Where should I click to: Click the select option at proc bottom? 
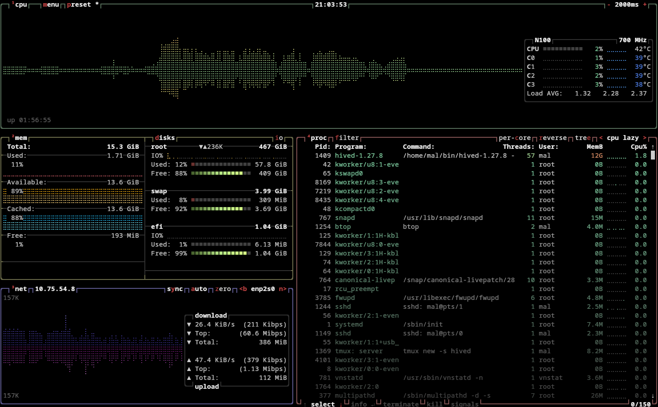point(323,404)
